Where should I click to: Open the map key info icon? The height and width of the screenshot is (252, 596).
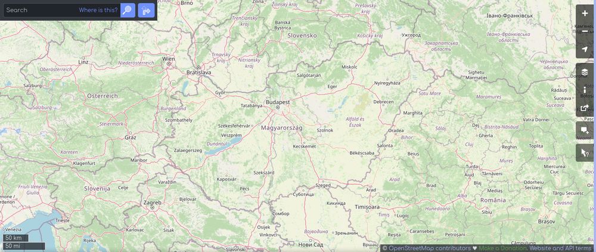[585, 90]
